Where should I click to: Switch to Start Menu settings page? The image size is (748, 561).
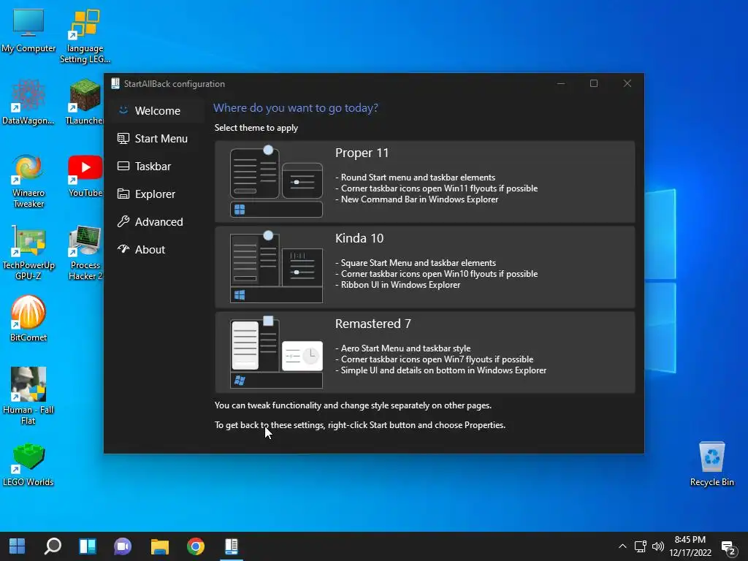pos(157,138)
